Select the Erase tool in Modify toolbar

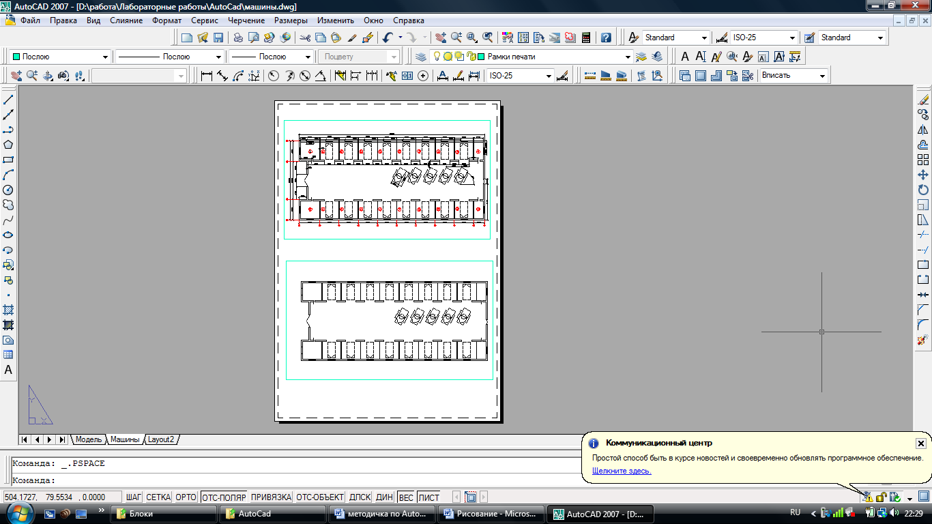[923, 100]
